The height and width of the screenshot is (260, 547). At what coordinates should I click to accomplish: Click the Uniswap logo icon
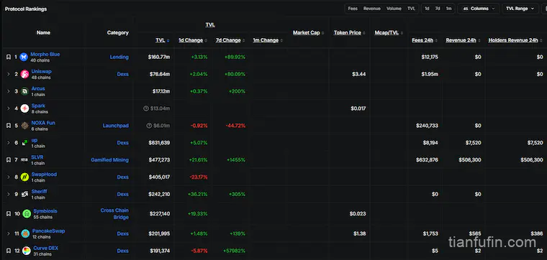point(24,74)
